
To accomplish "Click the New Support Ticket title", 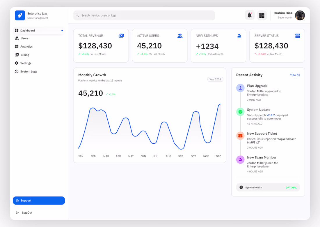I will click(262, 134).
